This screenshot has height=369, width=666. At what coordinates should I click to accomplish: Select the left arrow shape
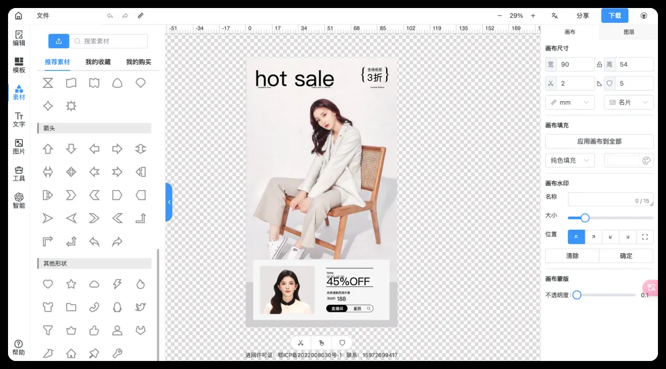tap(94, 149)
